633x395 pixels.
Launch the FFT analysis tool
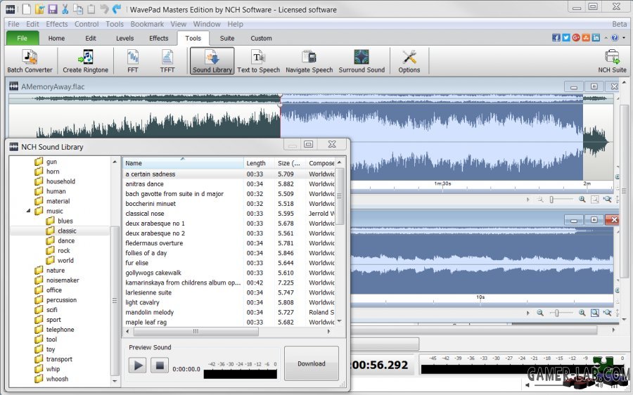(x=132, y=61)
